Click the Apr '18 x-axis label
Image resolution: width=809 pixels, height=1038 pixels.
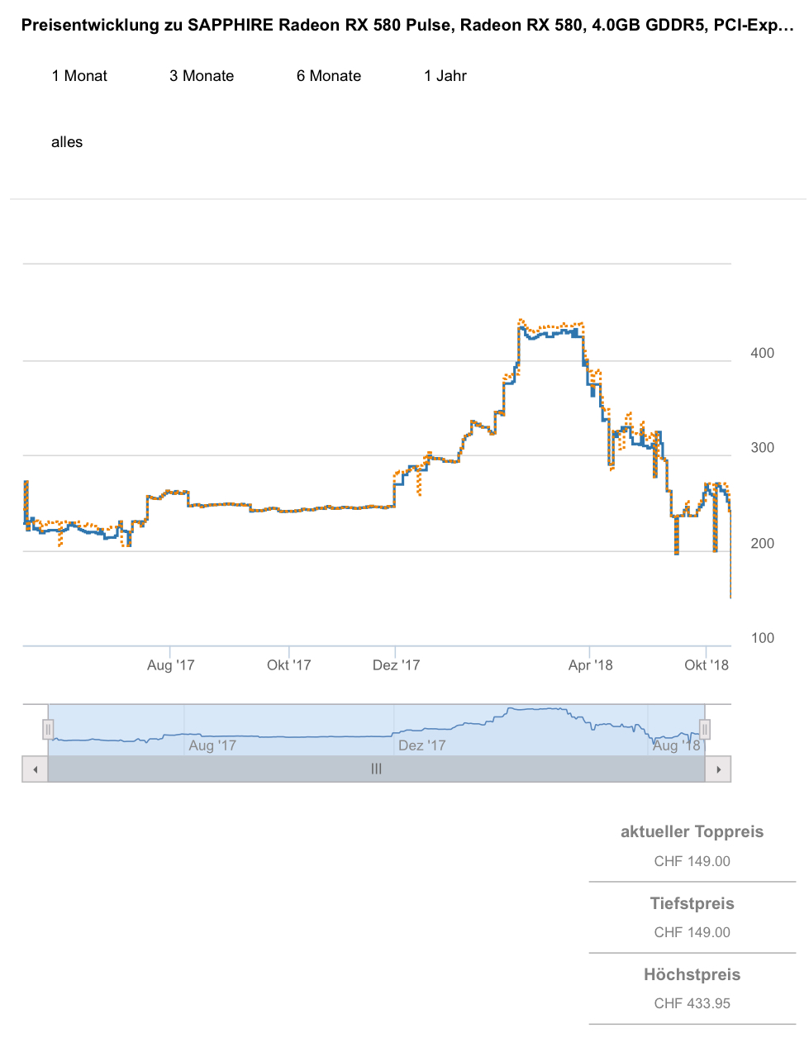[x=591, y=665]
